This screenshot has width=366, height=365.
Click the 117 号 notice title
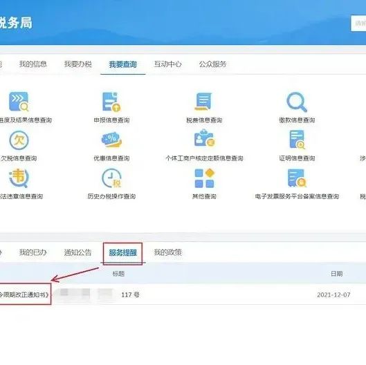point(130,294)
